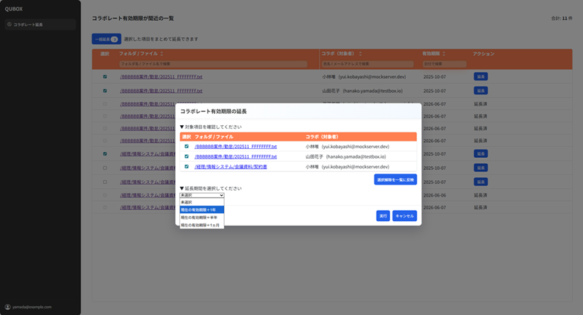The height and width of the screenshot is (315, 583).
Task: Uncheck the dialog row for 契約書 folder
Action: (x=187, y=167)
